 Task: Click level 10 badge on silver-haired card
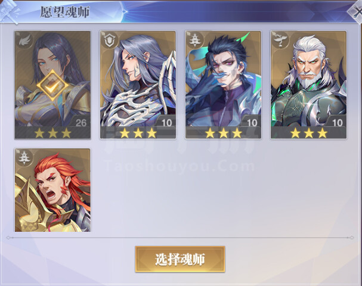pyautogui.click(x=166, y=123)
